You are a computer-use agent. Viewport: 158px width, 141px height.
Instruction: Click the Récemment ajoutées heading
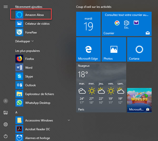click(29, 7)
